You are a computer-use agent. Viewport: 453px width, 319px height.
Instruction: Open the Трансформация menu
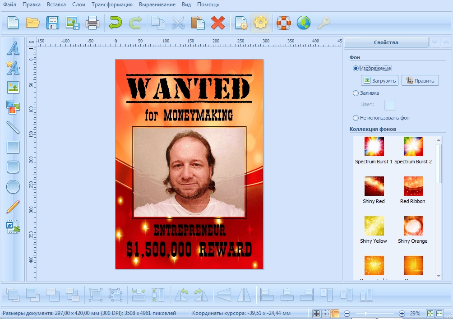click(112, 5)
